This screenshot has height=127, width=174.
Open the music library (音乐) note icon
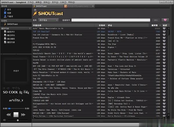click(5, 10)
